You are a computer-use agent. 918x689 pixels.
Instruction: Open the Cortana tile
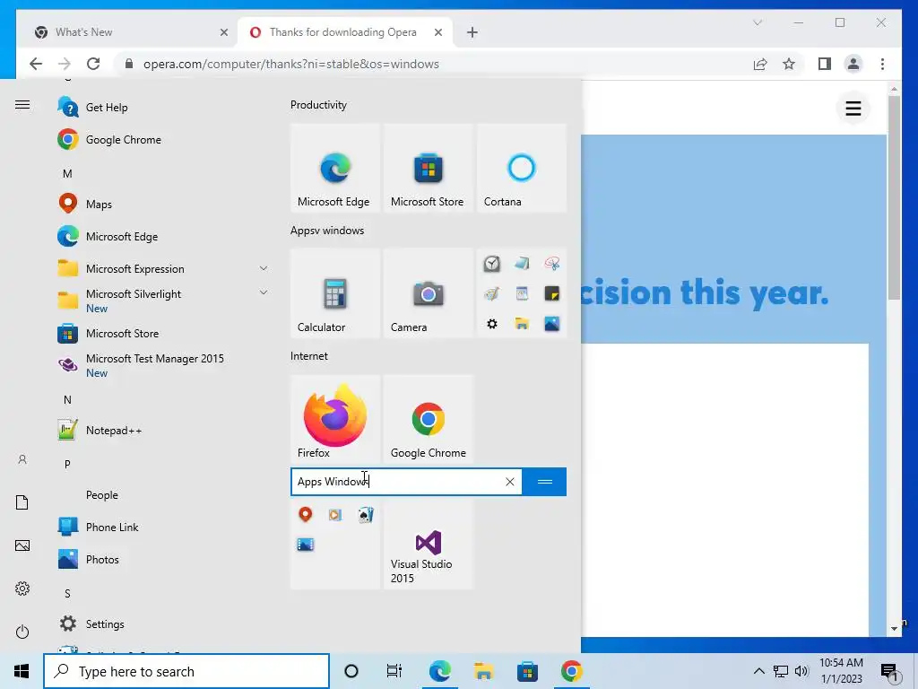click(x=521, y=168)
